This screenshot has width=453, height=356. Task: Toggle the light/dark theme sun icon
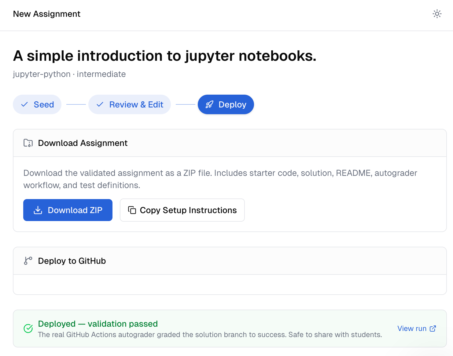point(437,14)
